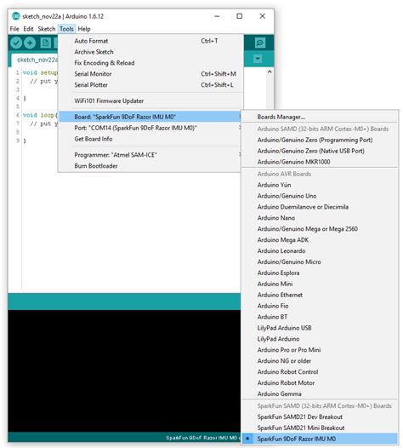Click the Arduino logo in title bar
403x448 pixels.
[x=15, y=16]
